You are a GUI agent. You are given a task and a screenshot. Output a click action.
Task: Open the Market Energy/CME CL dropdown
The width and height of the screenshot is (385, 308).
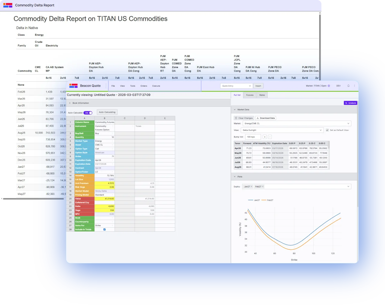tap(297, 123)
